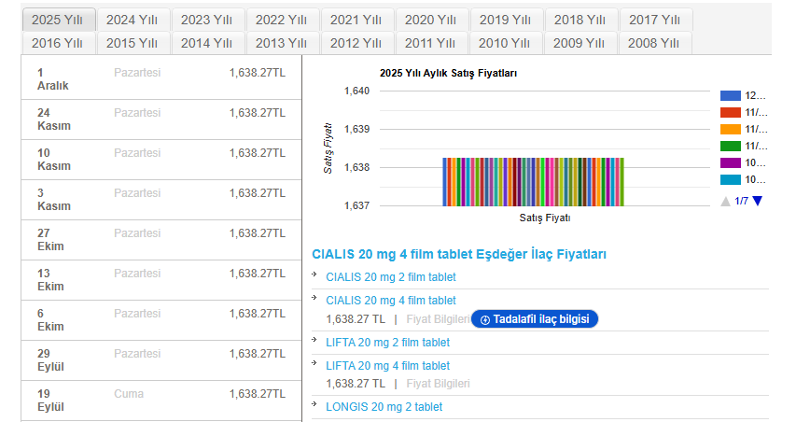Viewport: 810px width, 422px height.
Task: Click the bar chart price columns
Action: 533,182
